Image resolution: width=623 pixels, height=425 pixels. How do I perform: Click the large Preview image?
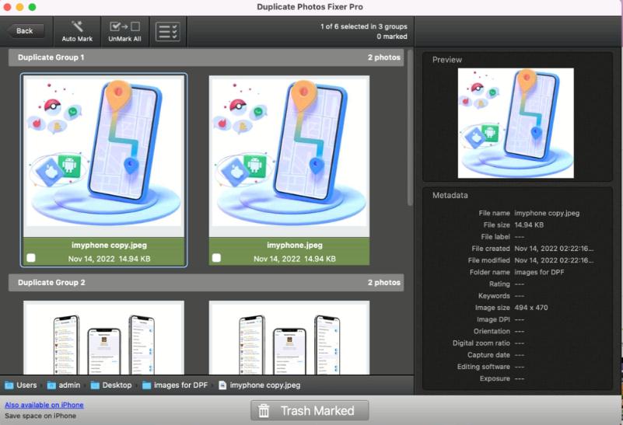[516, 123]
